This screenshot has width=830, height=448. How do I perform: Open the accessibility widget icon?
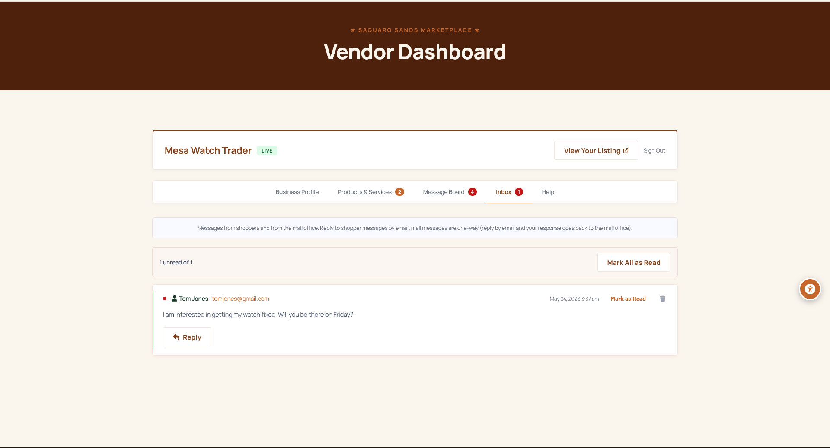pos(810,289)
